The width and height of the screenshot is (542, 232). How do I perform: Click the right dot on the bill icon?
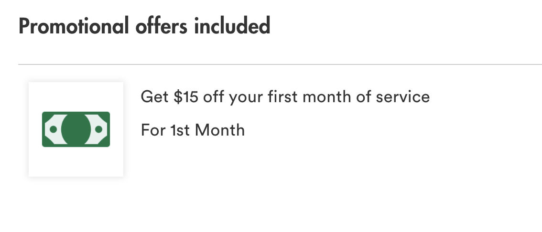(98, 129)
